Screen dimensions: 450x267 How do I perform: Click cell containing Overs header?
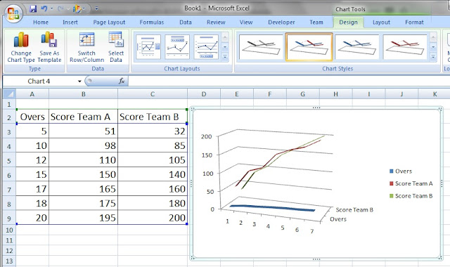coord(32,117)
